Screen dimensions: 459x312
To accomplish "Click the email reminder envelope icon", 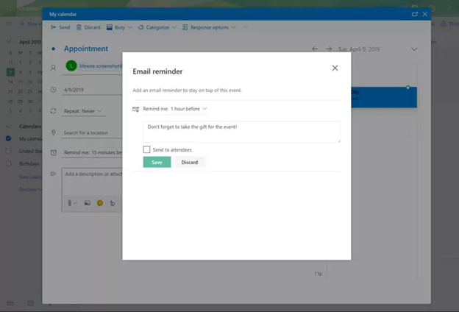I will point(135,109).
